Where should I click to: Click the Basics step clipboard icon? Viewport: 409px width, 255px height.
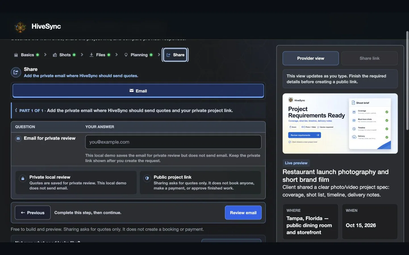coord(16,55)
